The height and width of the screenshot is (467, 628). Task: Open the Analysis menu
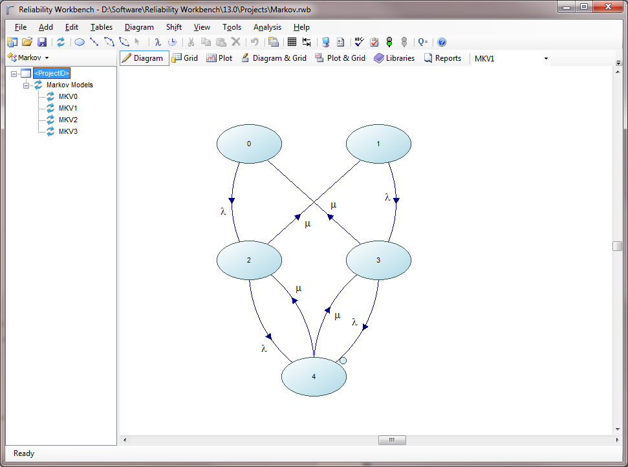(266, 27)
